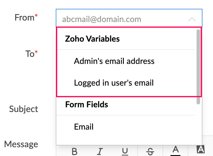Click the From email address field
The height and width of the screenshot is (156, 213).
tap(129, 18)
